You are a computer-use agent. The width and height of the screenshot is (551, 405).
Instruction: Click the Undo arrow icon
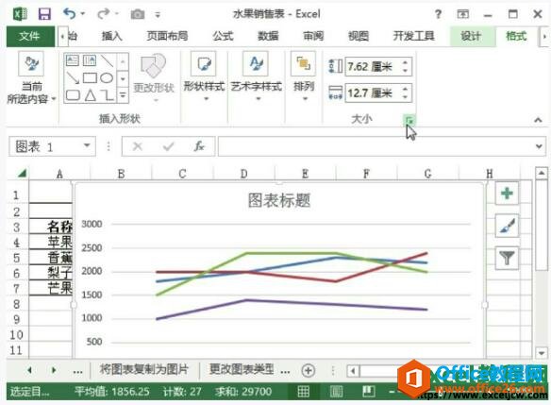(69, 14)
